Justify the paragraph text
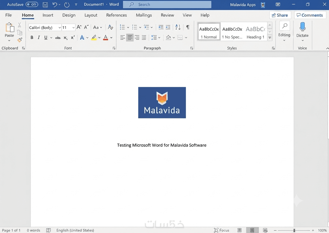This screenshot has height=233, width=329. (x=144, y=38)
